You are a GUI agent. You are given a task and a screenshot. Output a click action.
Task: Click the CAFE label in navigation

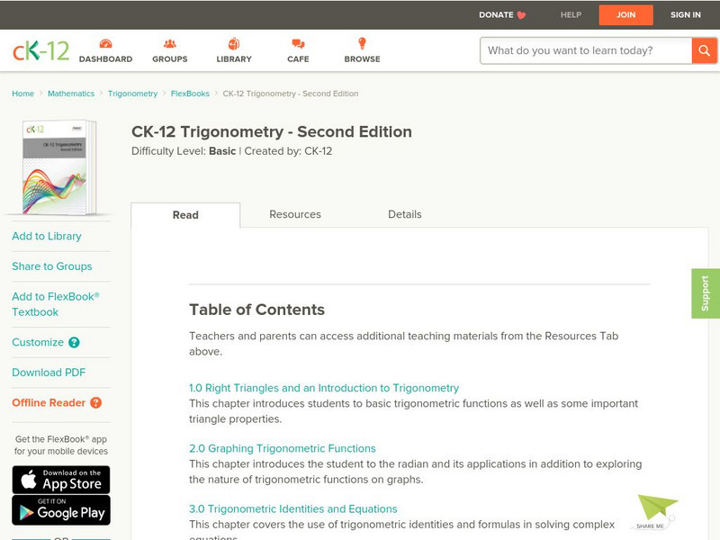(x=298, y=59)
